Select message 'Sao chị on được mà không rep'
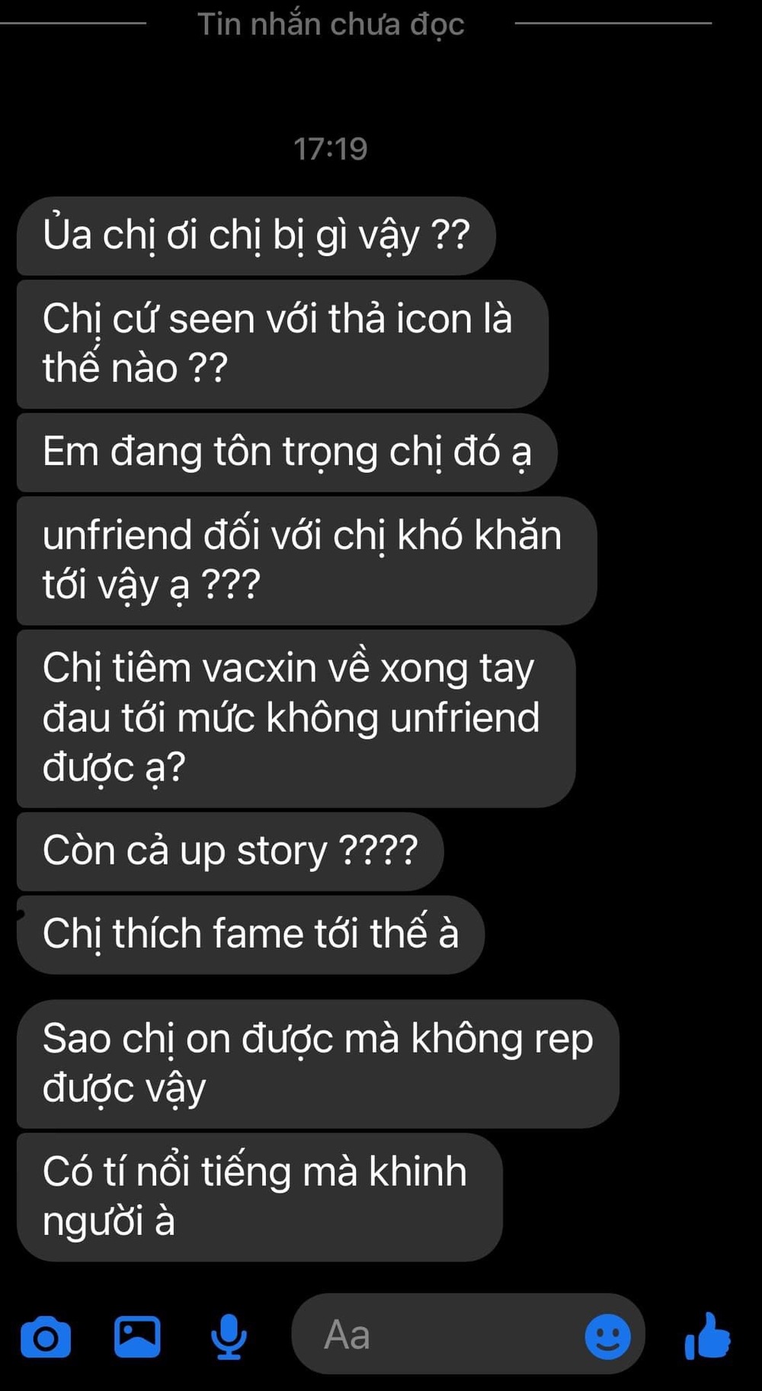 click(318, 1064)
